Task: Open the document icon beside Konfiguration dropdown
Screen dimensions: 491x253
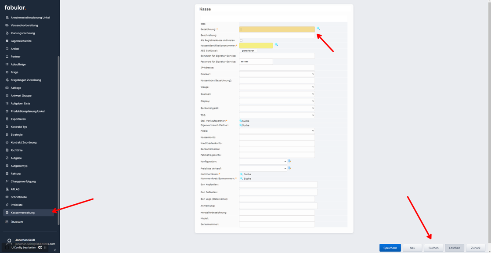Action: (x=289, y=161)
